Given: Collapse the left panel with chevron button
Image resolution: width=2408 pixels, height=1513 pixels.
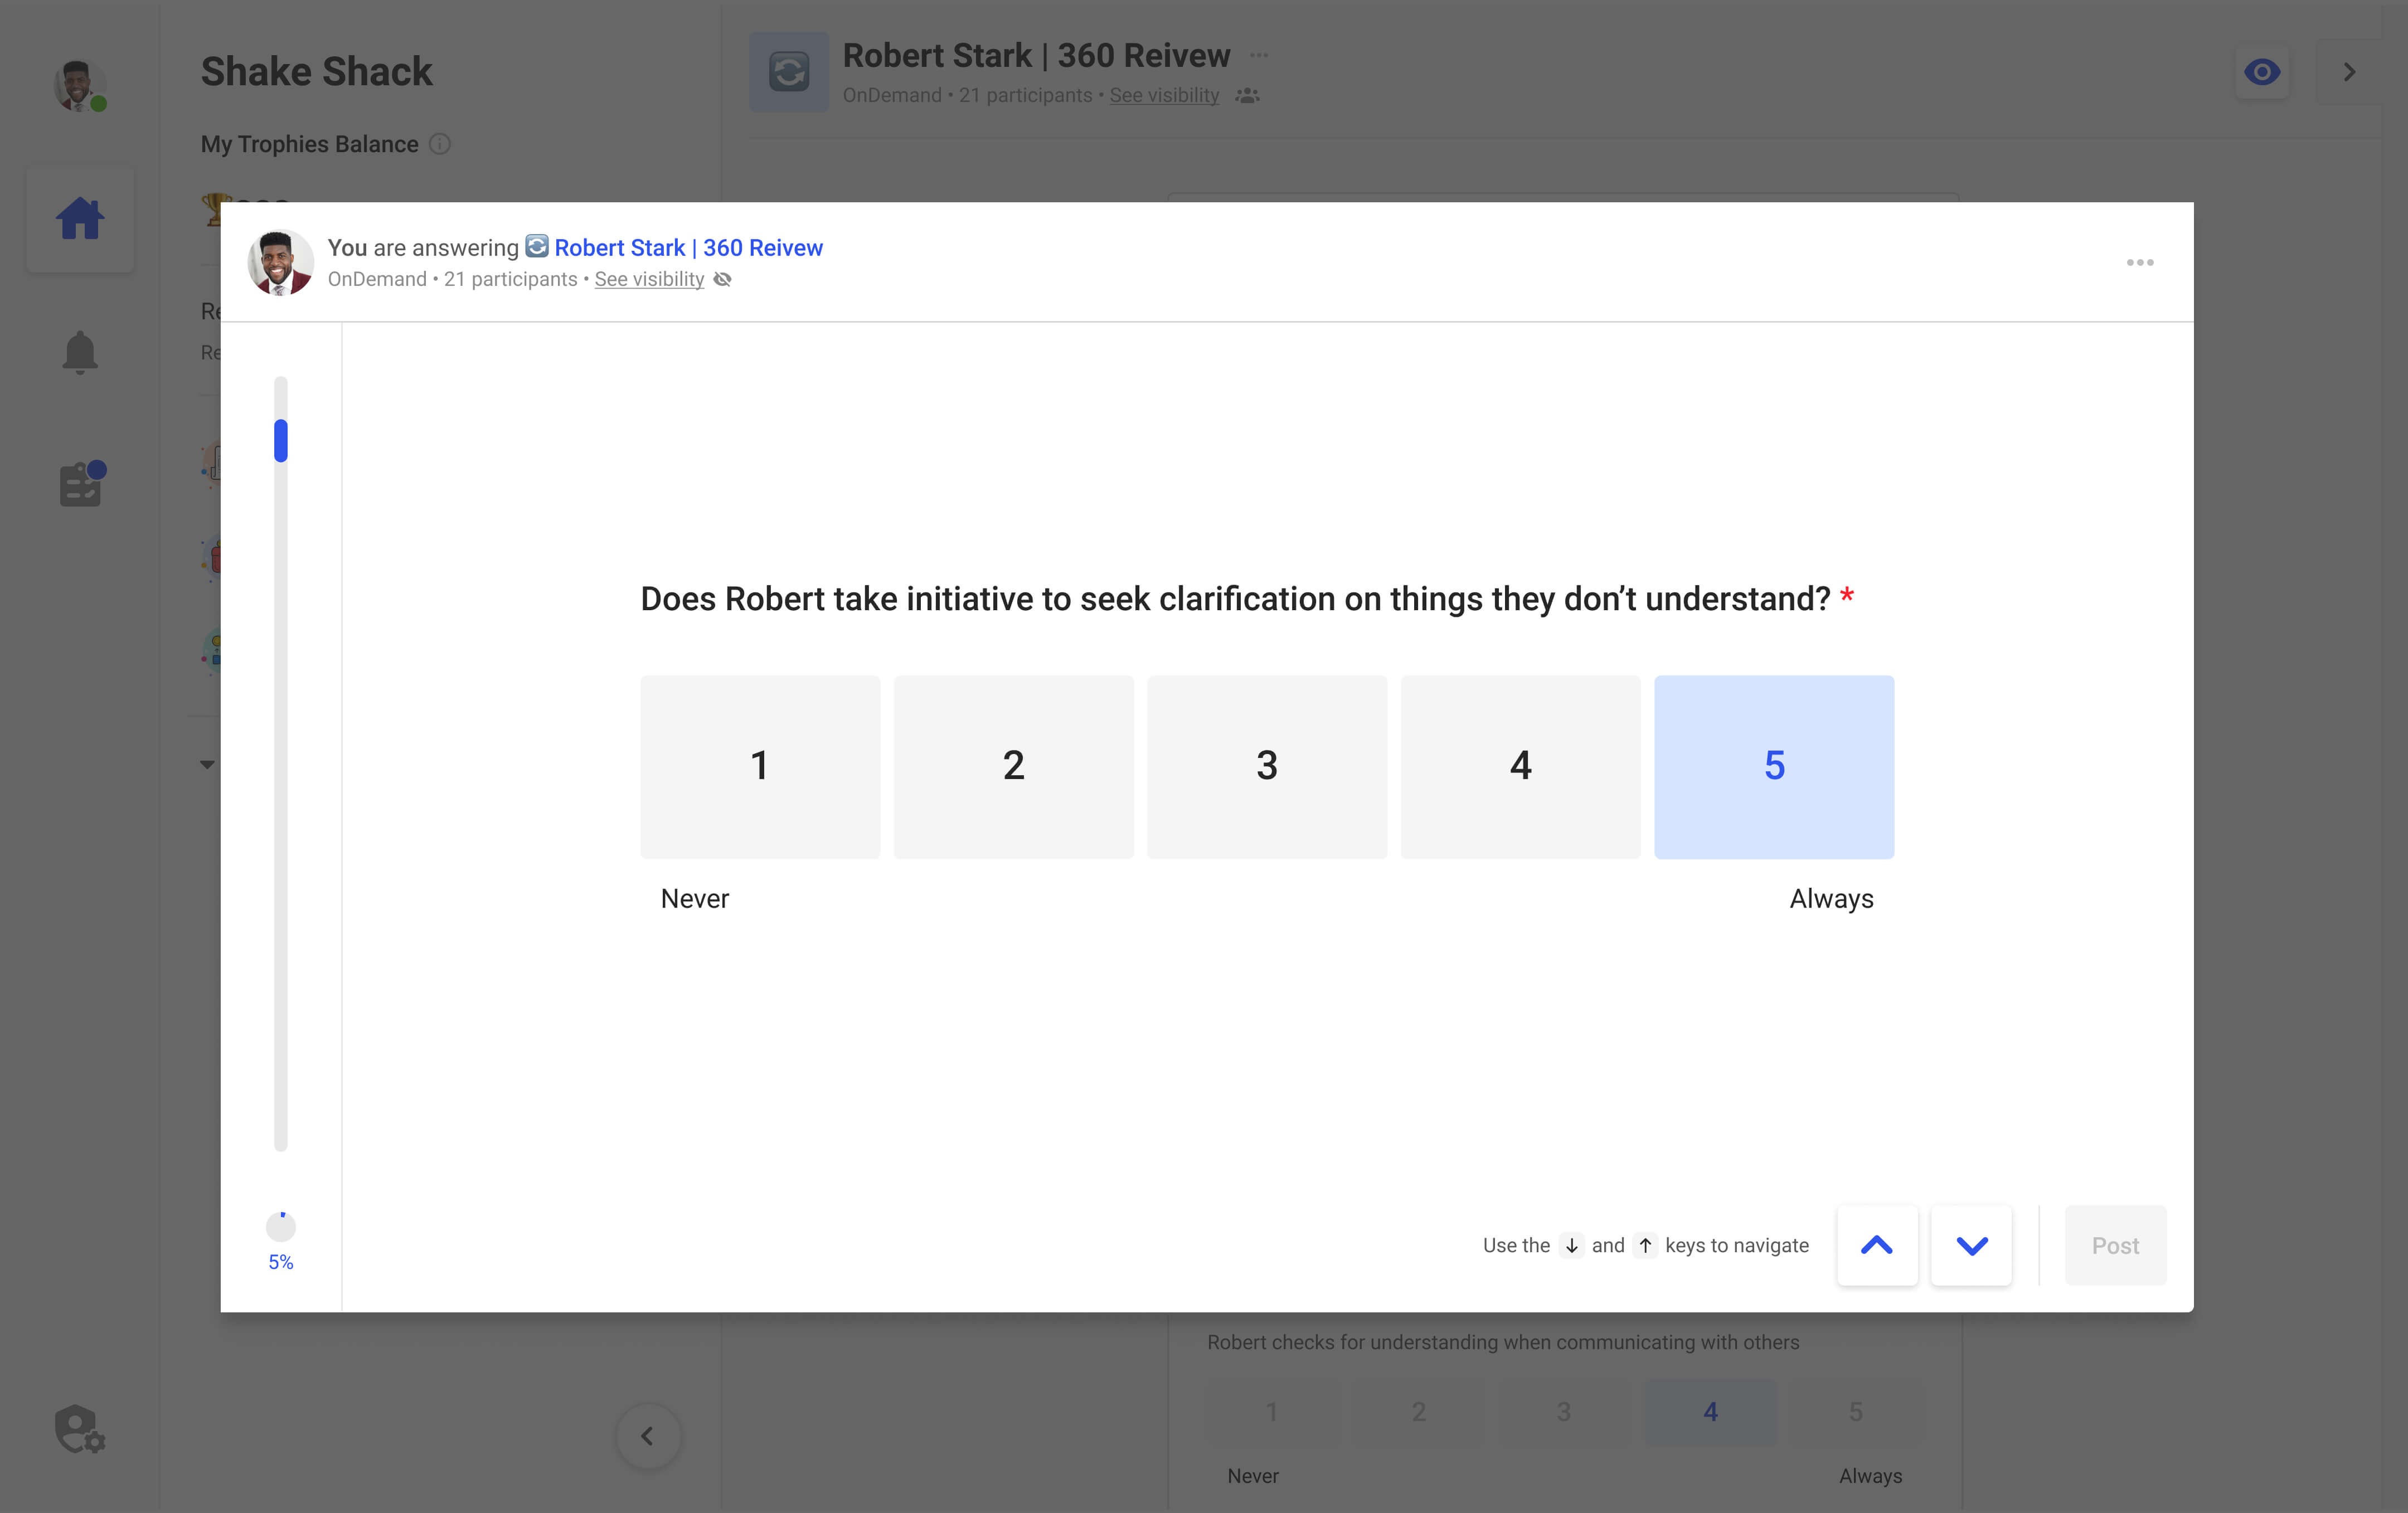Looking at the screenshot, I should point(648,1436).
